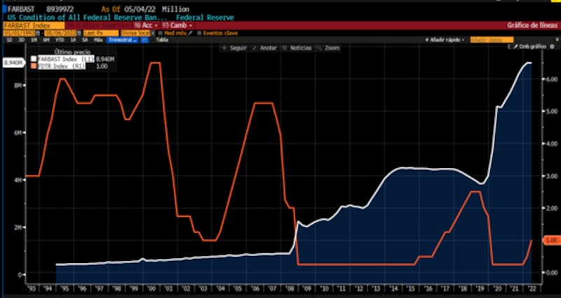Click the Seguir crosshair icon

(224, 48)
